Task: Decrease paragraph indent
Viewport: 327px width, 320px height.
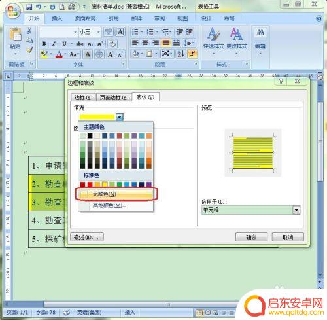Action: pos(180,32)
